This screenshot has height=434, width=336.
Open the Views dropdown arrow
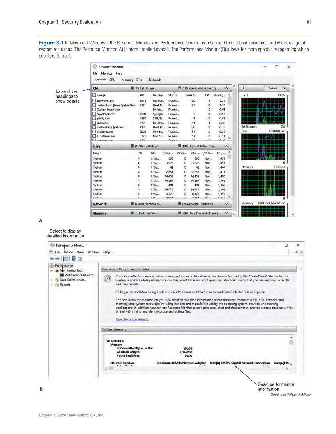[284, 88]
